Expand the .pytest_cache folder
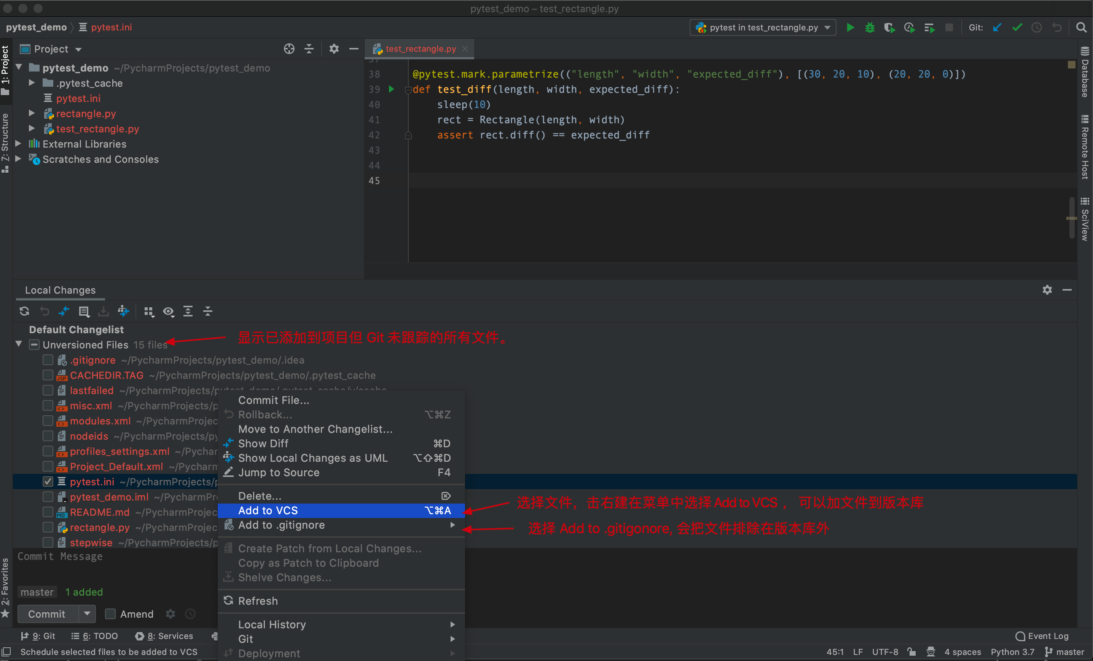1093x661 pixels. click(32, 83)
